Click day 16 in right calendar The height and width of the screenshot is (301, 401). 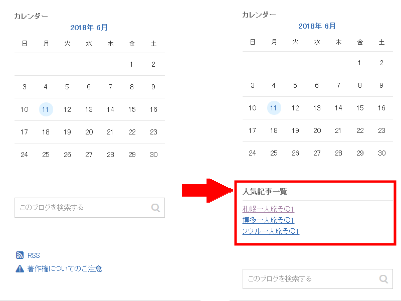(x=381, y=108)
